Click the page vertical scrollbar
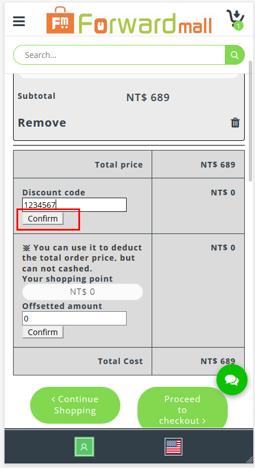 (250, 121)
